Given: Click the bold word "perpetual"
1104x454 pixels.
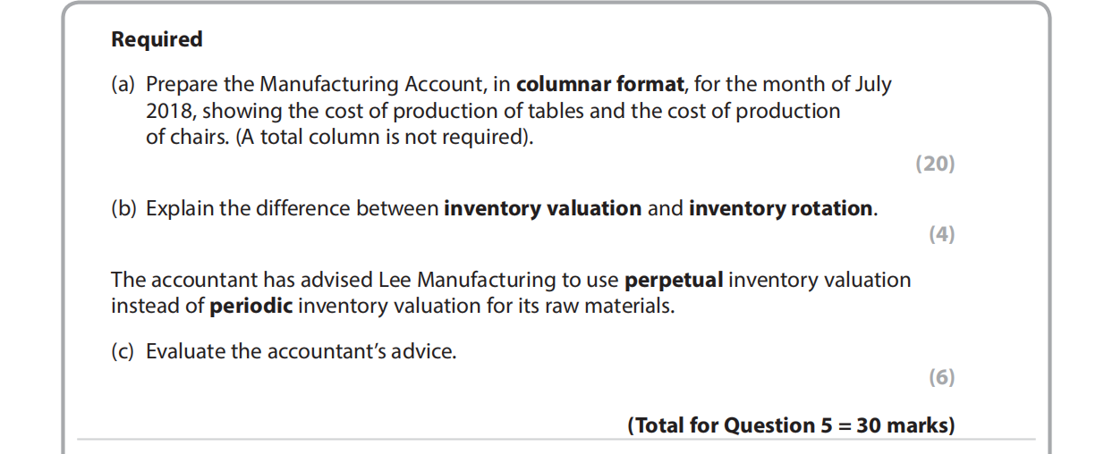Looking at the screenshot, I should [673, 281].
